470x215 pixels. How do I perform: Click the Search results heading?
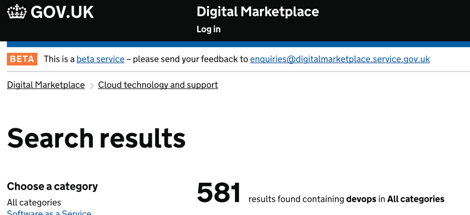(96, 138)
